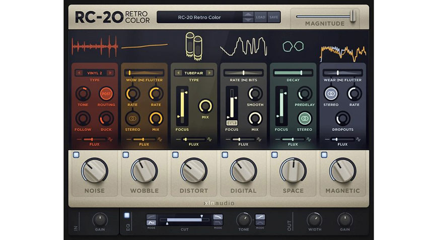
Task: Click the Wow RATE knob in Wobble
Action: tap(132, 94)
